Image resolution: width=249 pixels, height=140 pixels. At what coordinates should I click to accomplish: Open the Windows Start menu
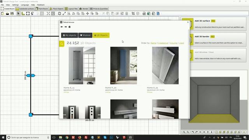click(x=3, y=137)
